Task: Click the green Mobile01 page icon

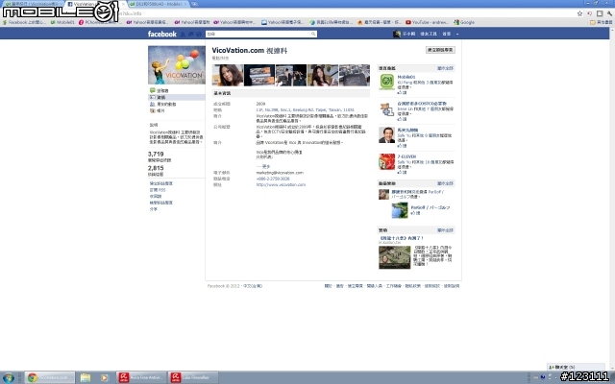Action: pos(386,82)
